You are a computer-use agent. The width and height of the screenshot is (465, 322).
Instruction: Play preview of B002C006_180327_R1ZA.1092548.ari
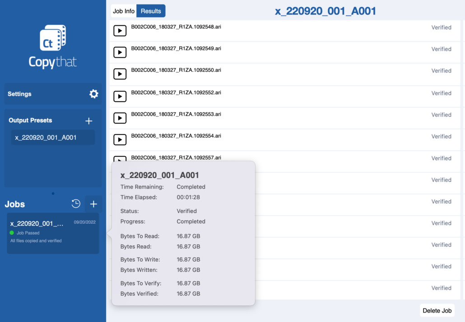click(120, 30)
